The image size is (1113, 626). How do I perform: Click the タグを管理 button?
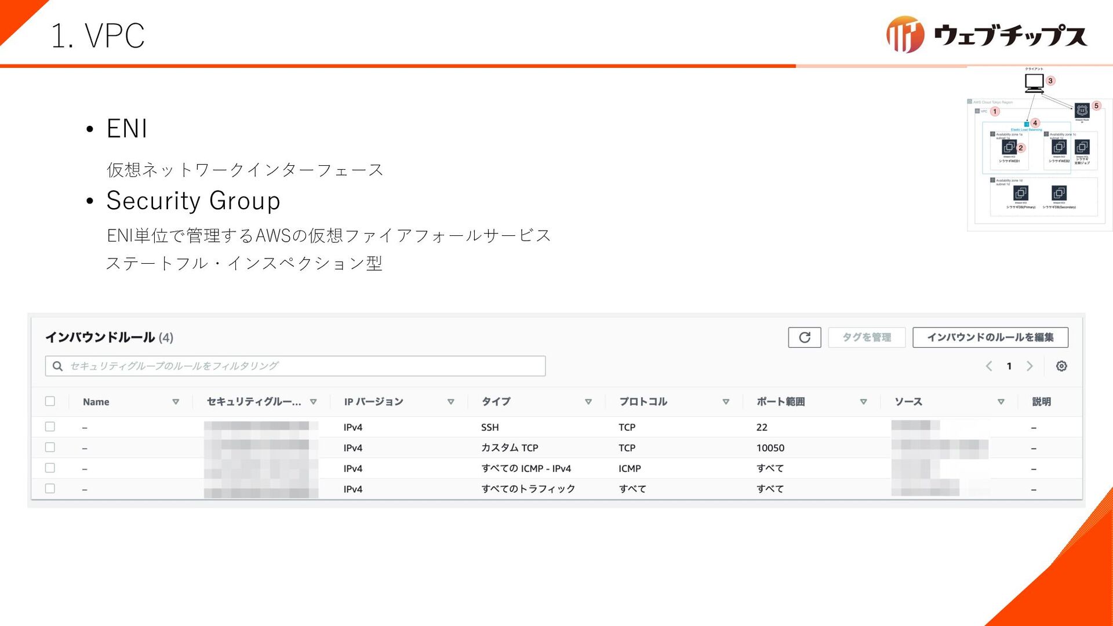tap(867, 337)
